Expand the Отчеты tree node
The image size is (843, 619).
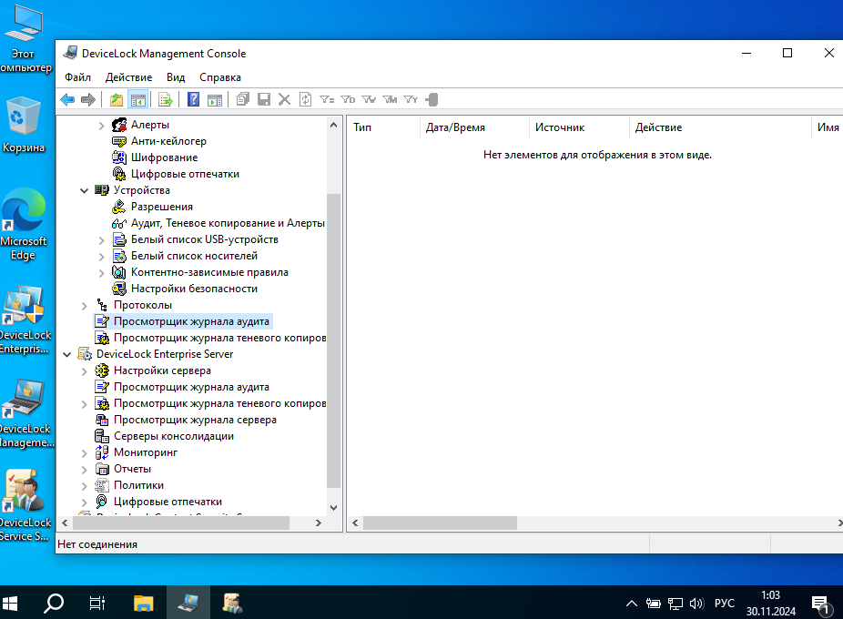(x=85, y=470)
